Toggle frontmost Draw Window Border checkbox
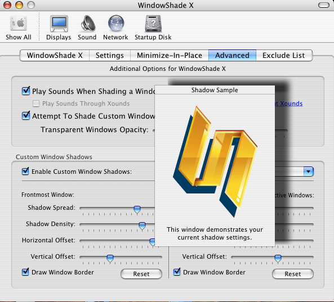This screenshot has height=302, width=334. 25,272
